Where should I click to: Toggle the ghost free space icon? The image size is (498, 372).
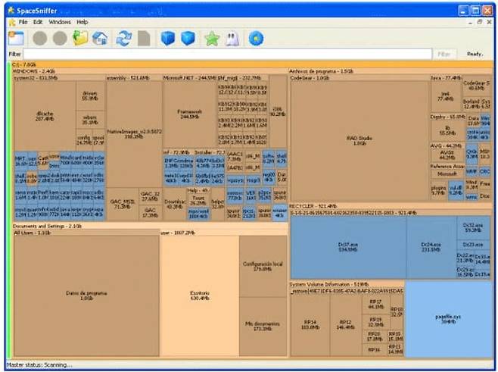point(232,38)
